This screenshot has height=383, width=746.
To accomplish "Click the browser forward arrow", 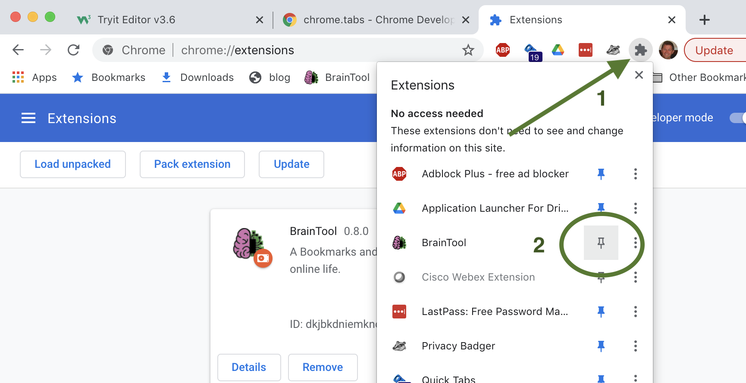I will (46, 50).
